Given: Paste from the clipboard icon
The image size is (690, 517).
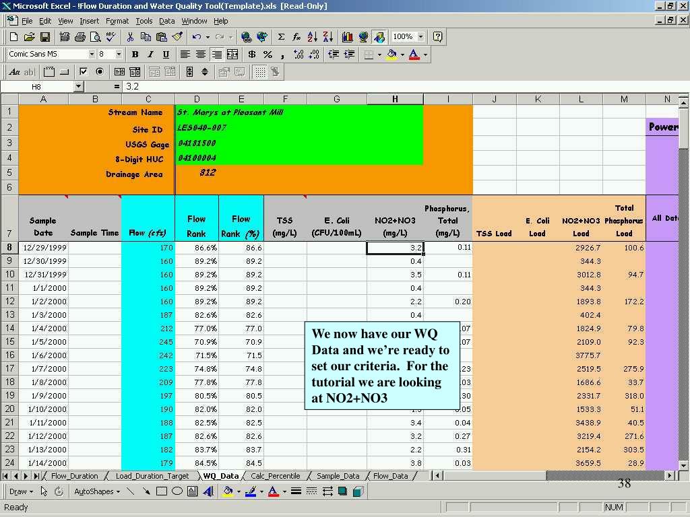Looking at the screenshot, I should [162, 37].
